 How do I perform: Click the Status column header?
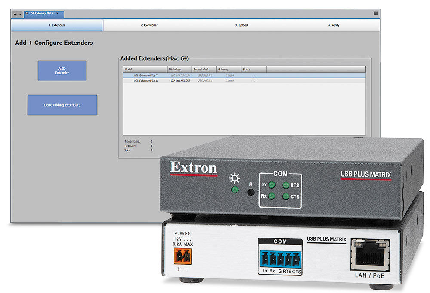(253, 69)
